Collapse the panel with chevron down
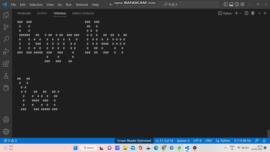The image size is (270, 152). point(259,13)
